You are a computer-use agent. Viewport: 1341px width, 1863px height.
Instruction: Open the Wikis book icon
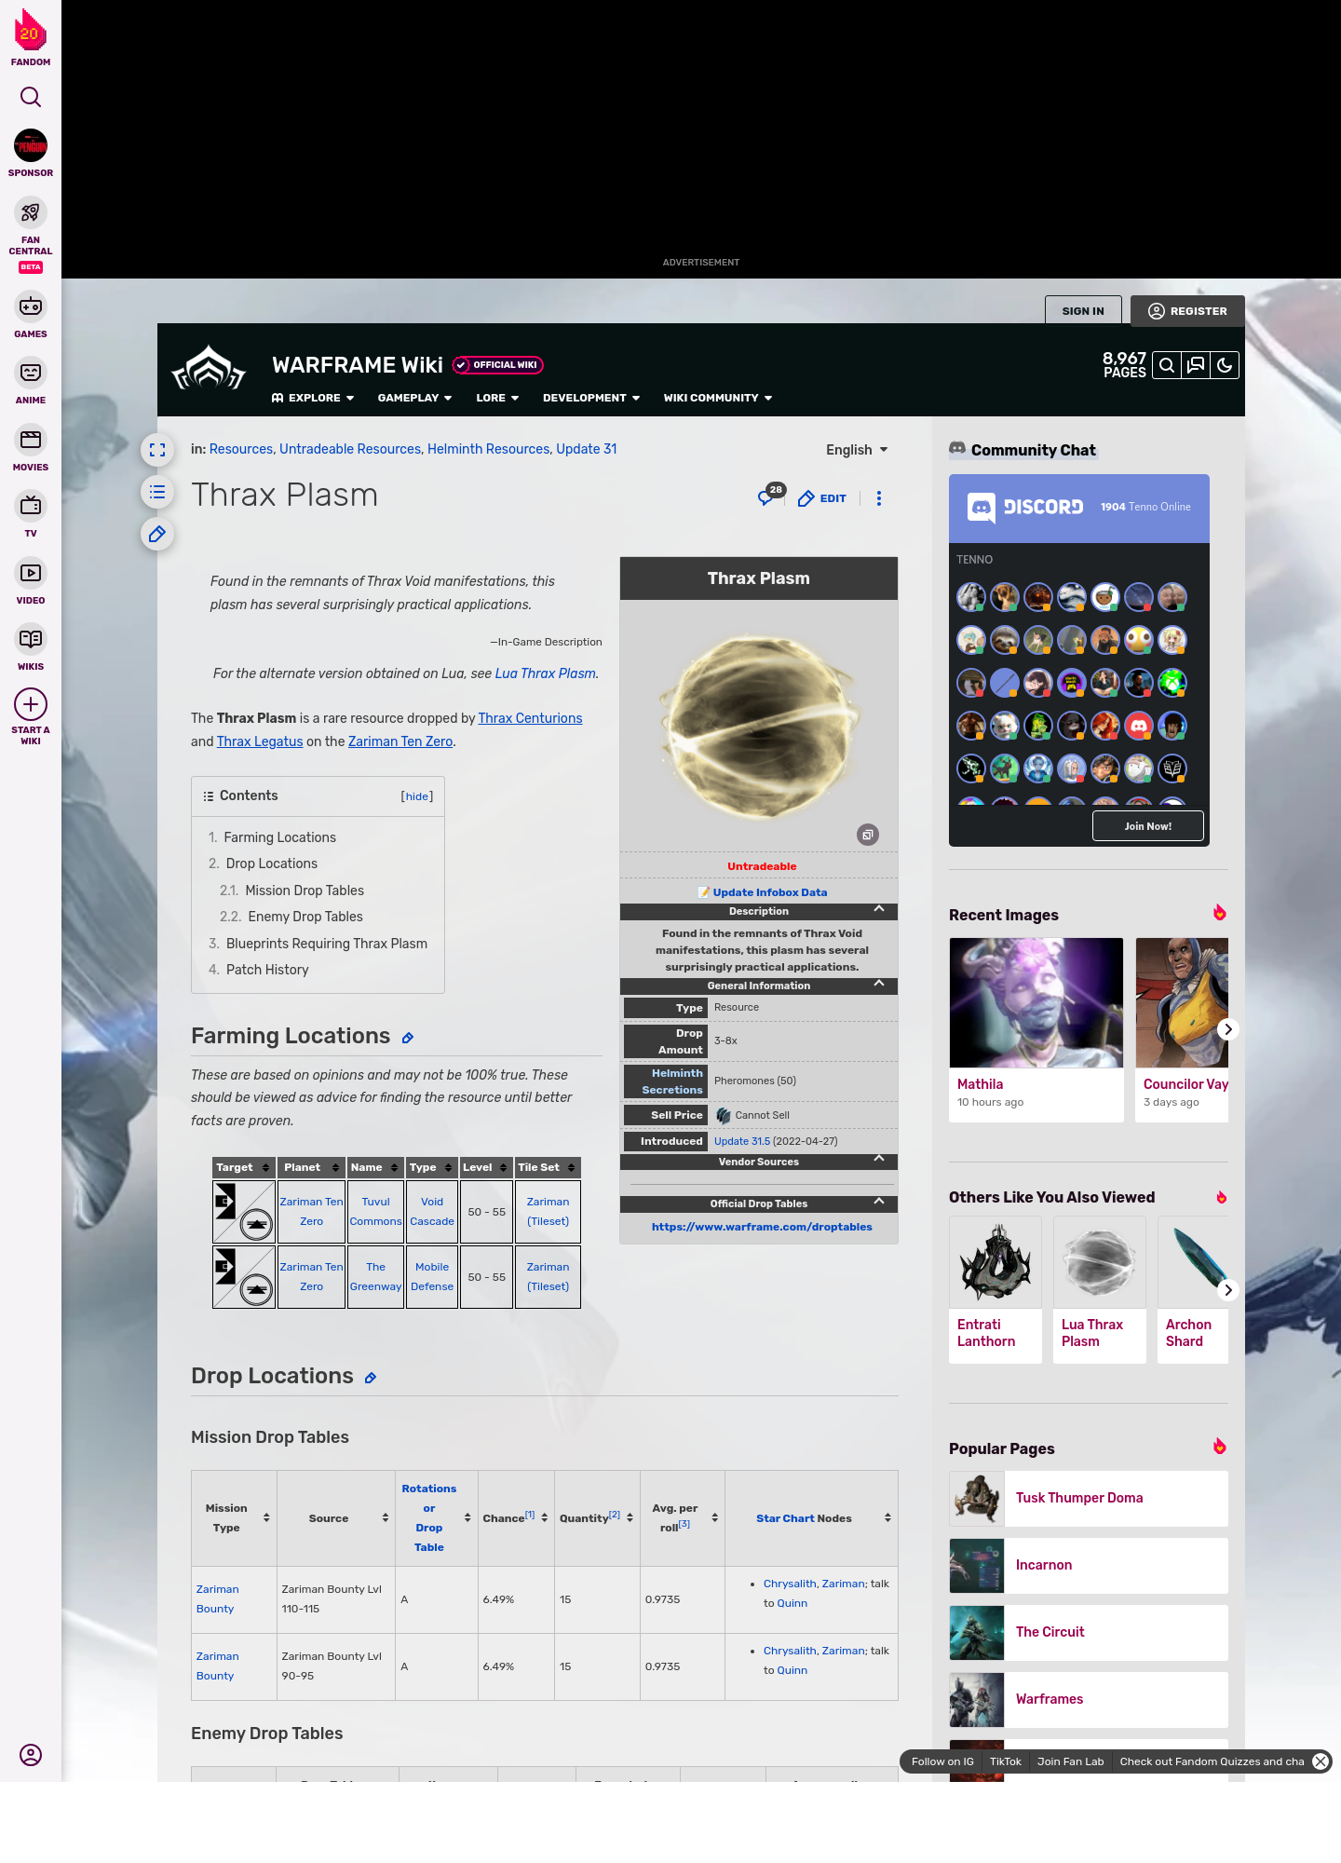coord(31,639)
